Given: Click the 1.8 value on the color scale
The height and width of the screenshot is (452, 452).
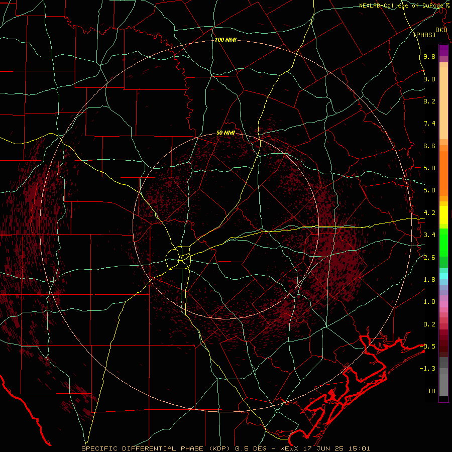Looking at the screenshot, I should [x=429, y=280].
